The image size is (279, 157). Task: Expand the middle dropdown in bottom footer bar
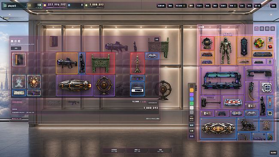coord(137,151)
